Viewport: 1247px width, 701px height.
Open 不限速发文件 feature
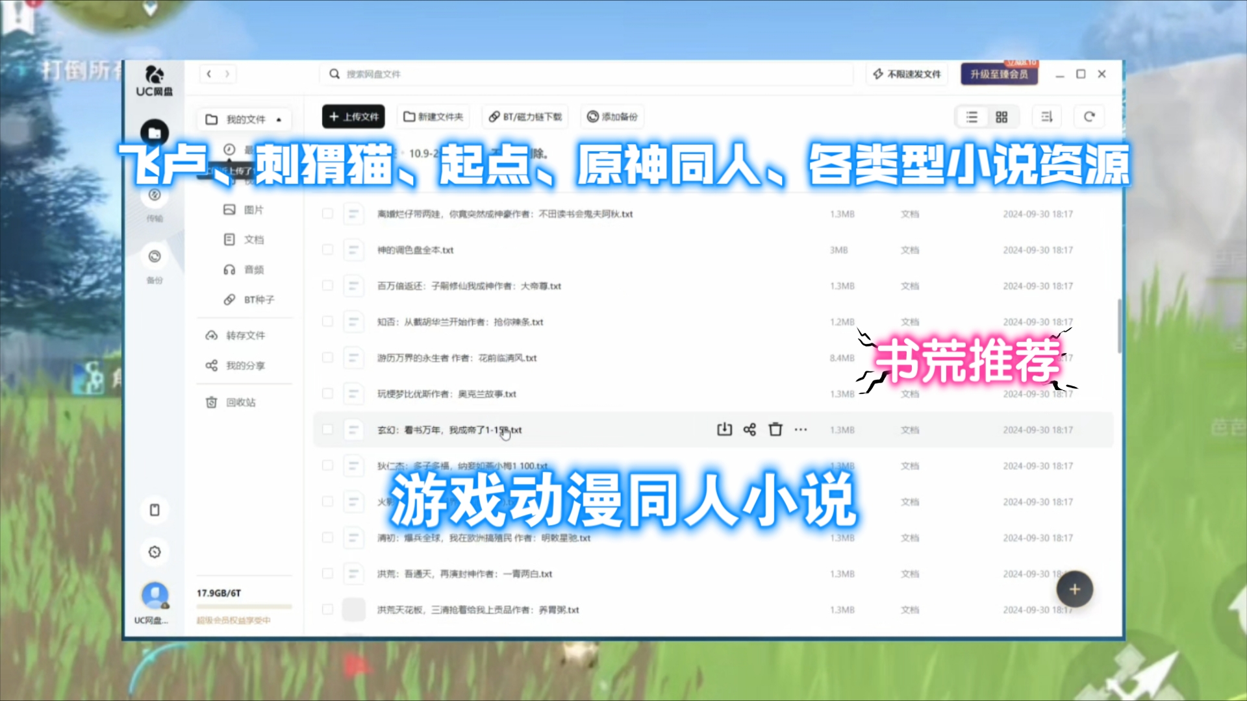907,74
